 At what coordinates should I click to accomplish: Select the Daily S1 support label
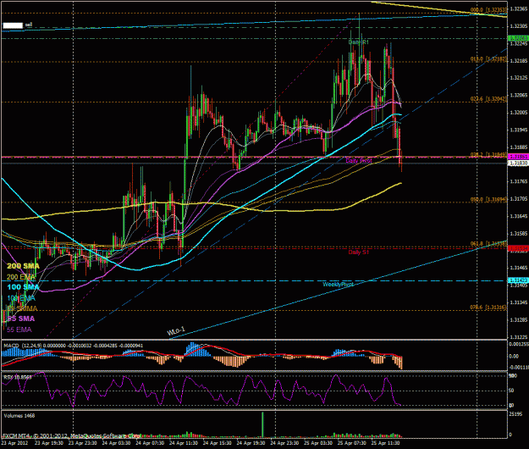(x=359, y=252)
